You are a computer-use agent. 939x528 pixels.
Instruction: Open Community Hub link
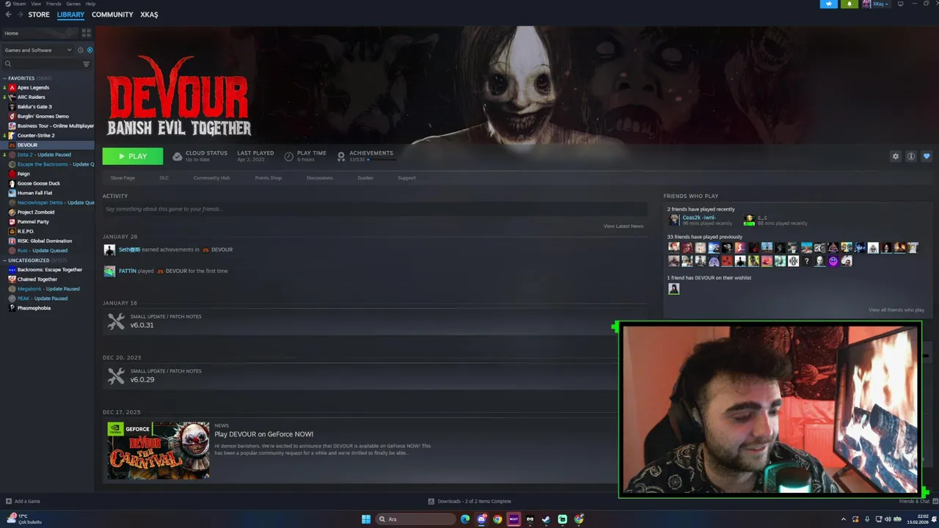[212, 178]
